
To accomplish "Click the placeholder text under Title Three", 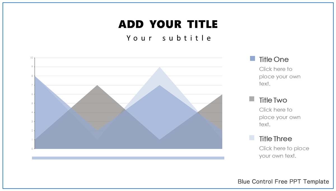I will (284, 152).
